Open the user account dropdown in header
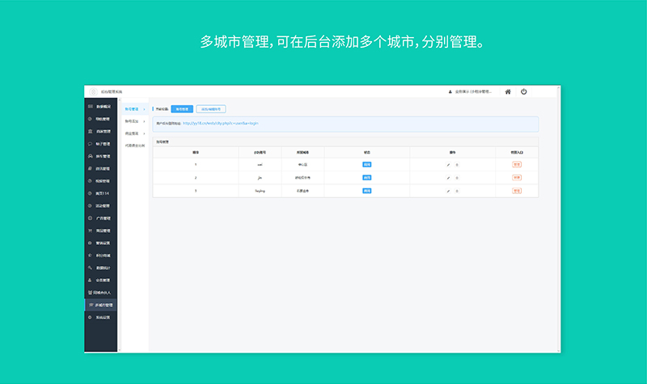The width and height of the screenshot is (647, 384). (x=471, y=91)
